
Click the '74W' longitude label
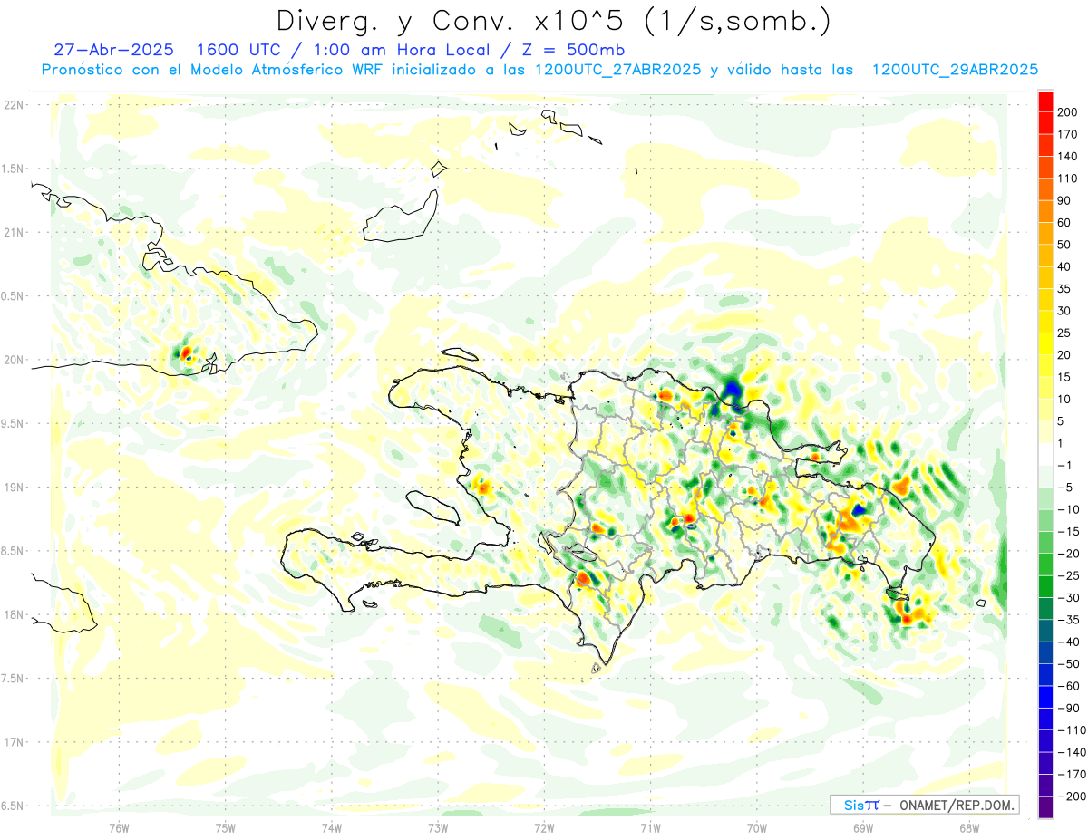pyautogui.click(x=332, y=827)
